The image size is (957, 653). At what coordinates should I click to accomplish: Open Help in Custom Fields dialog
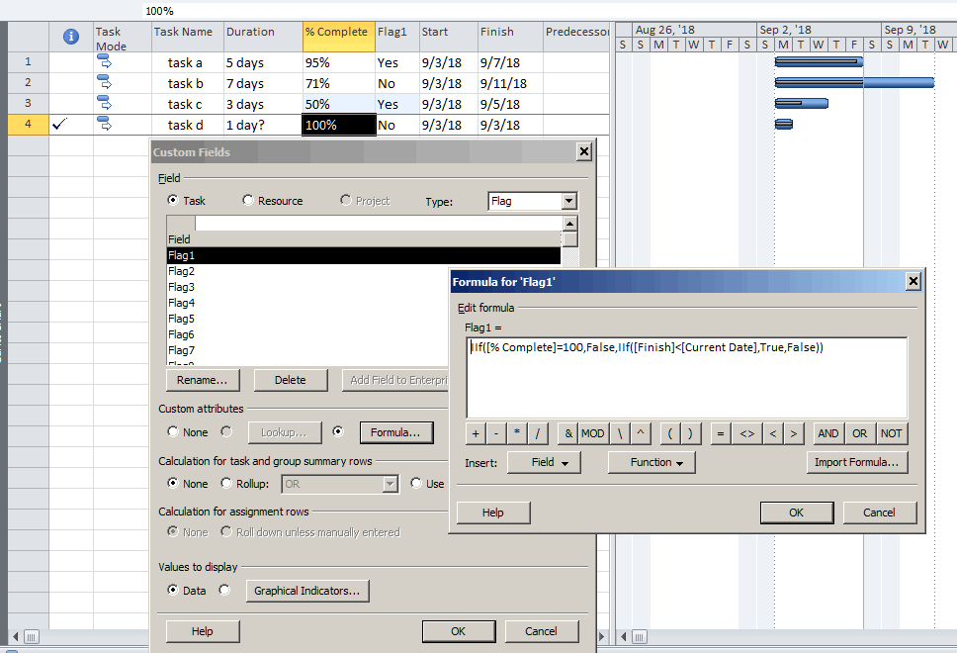[x=203, y=631]
